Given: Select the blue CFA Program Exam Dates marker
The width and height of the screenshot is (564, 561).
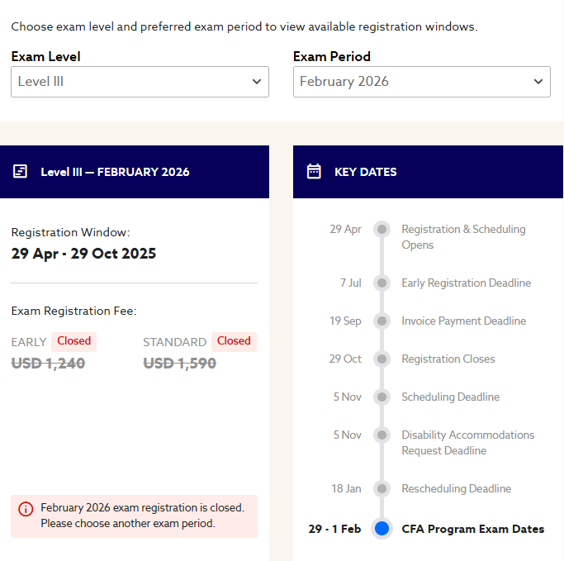Looking at the screenshot, I should click(x=382, y=529).
